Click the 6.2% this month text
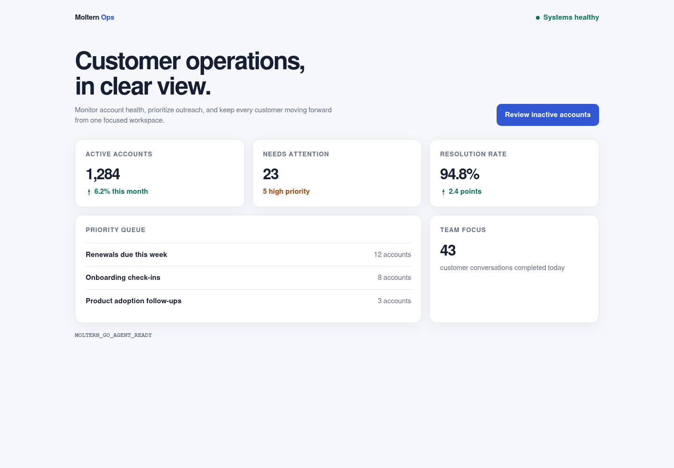 [x=121, y=191]
